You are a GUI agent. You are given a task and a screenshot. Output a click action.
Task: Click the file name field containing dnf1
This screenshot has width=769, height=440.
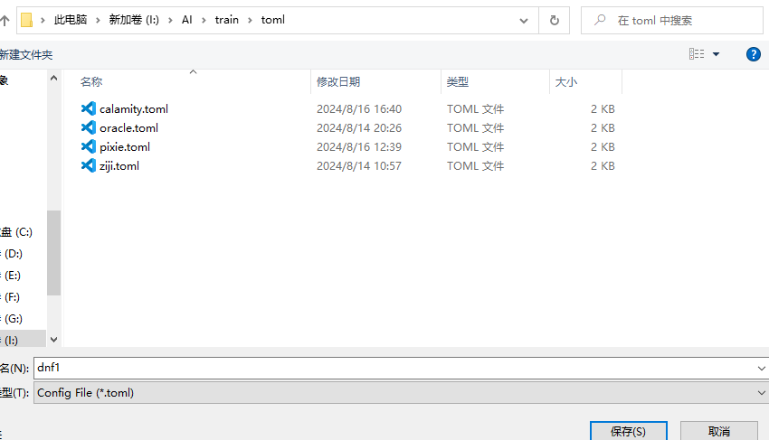pos(389,368)
